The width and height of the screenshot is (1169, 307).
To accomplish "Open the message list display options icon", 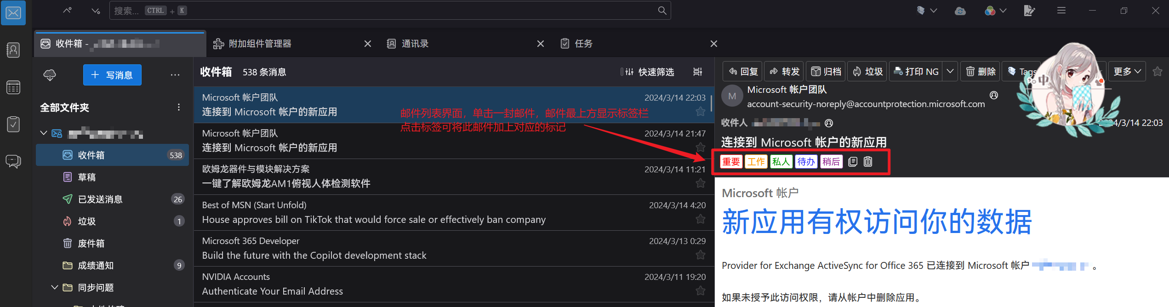I will point(697,72).
